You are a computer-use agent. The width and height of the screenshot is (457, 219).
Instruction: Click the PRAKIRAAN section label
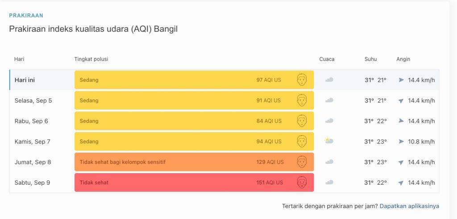tap(26, 16)
